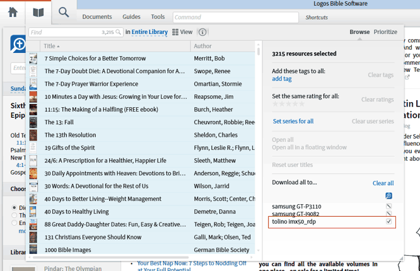Open cover of The 13: Fall

point(33,122)
